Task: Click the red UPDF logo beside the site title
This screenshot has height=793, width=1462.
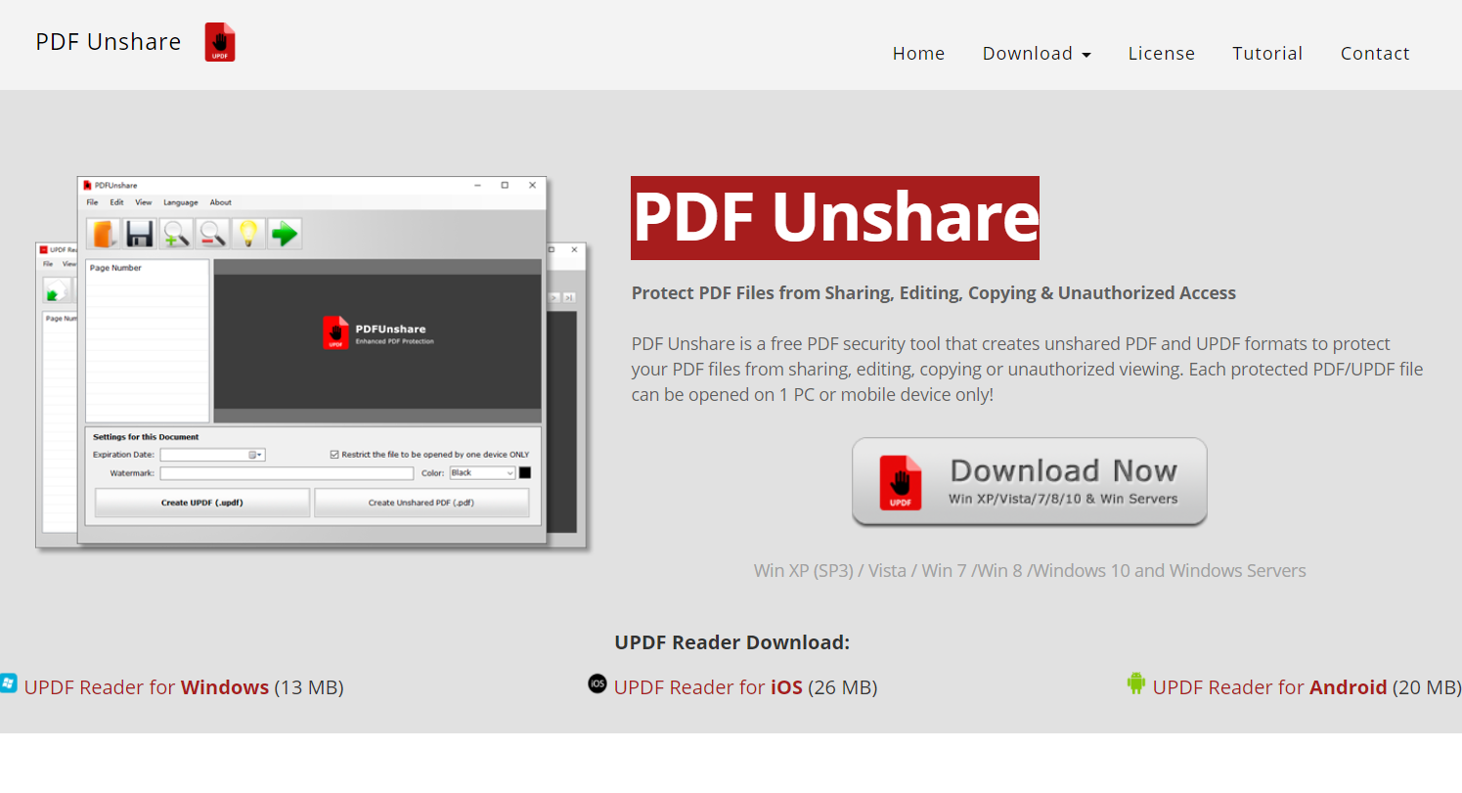Action: click(x=220, y=43)
